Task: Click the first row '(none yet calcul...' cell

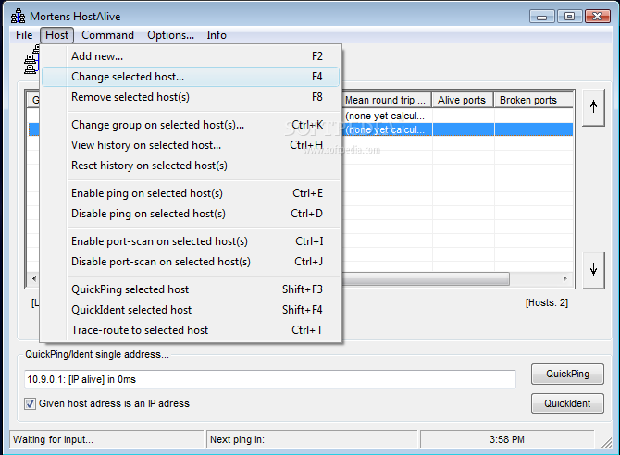Action: [x=387, y=116]
